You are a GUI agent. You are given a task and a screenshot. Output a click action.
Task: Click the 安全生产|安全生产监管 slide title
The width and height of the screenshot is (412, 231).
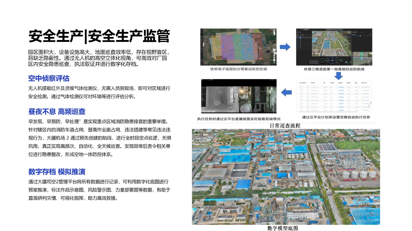(99, 36)
